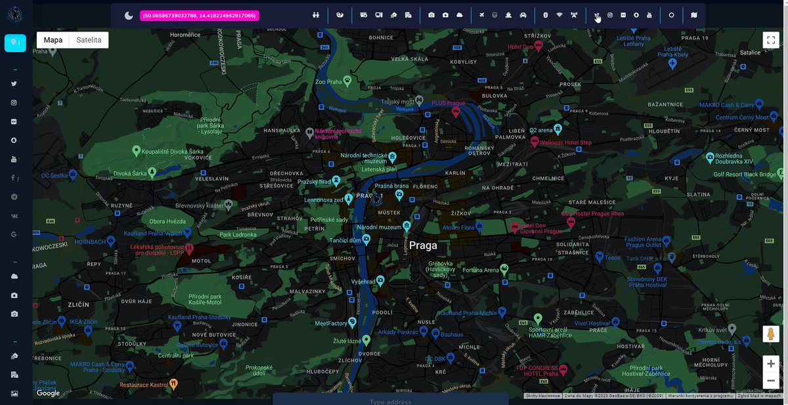Image resolution: width=788 pixels, height=405 pixels.
Task: Click the two-people icon in top toolbar
Action: [x=316, y=15]
